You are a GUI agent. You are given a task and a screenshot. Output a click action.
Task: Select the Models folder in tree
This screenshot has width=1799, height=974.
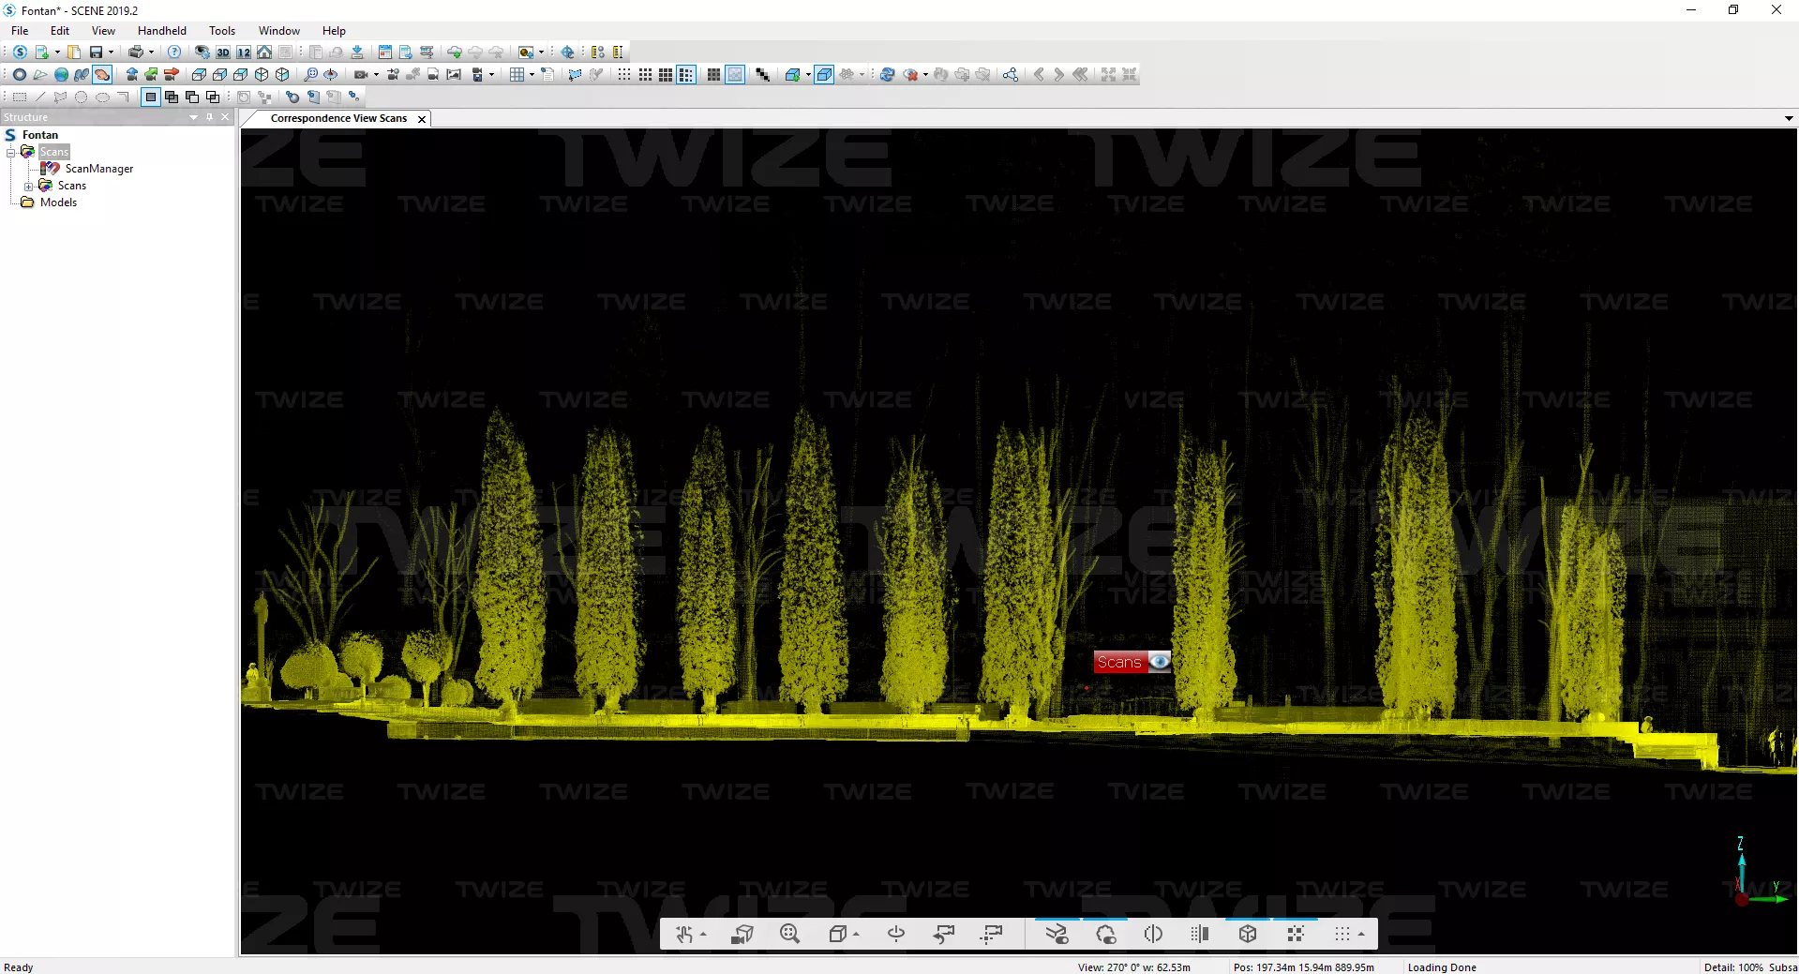(58, 202)
